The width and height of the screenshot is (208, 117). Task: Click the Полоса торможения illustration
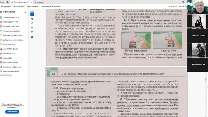pyautogui.click(x=136, y=40)
